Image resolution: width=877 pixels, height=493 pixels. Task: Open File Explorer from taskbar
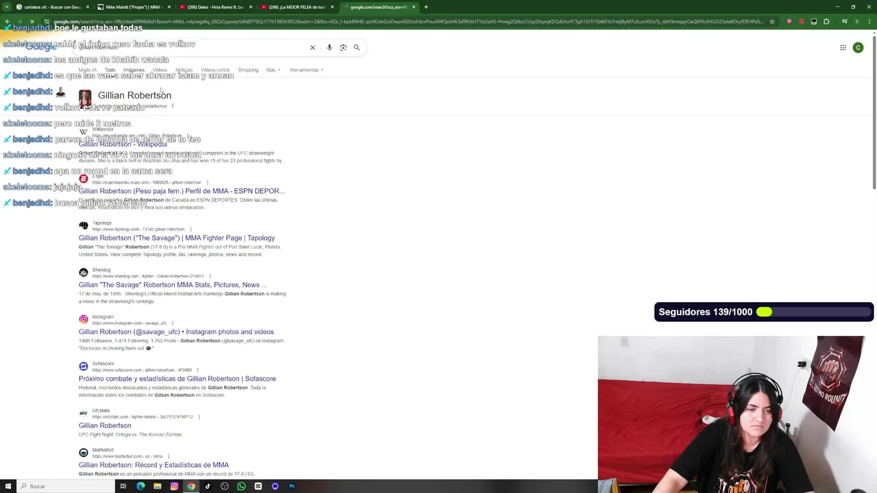pos(157,486)
